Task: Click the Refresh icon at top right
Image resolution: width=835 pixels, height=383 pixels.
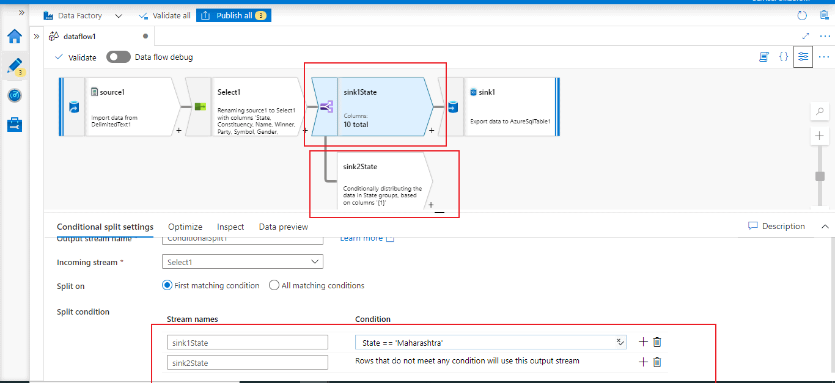Action: (x=802, y=16)
